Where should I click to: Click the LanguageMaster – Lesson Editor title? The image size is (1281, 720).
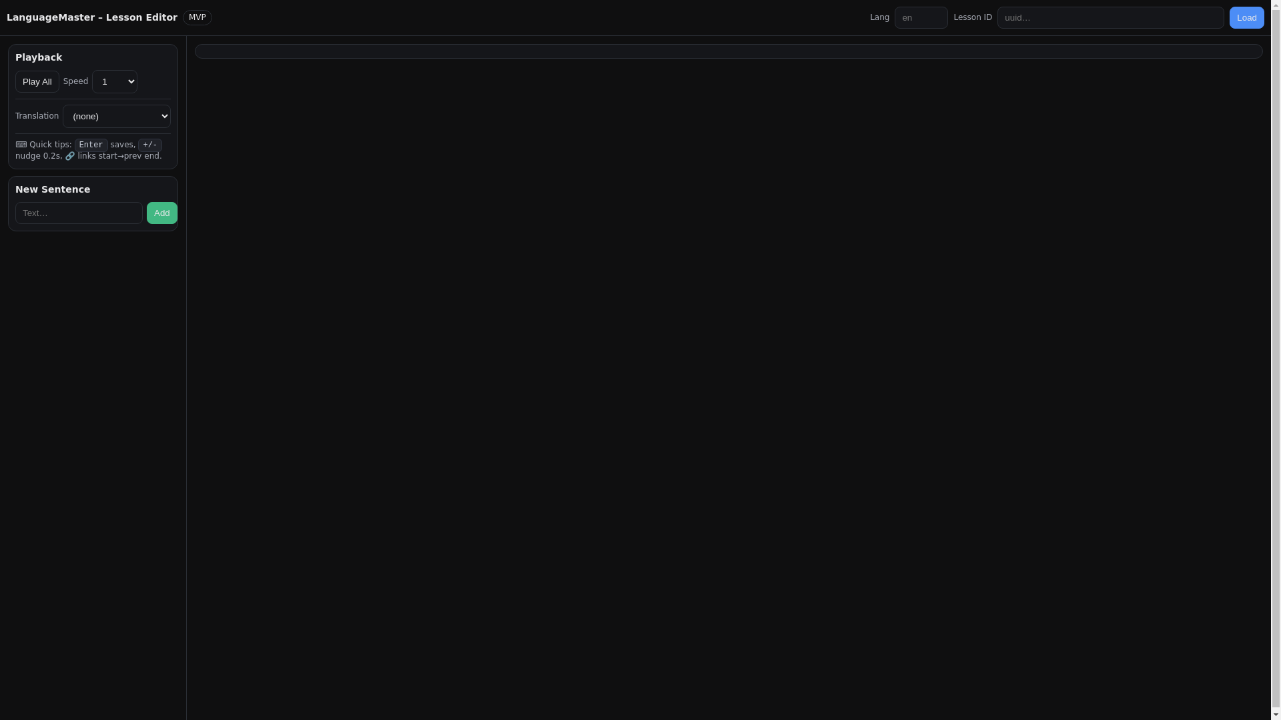point(92,18)
